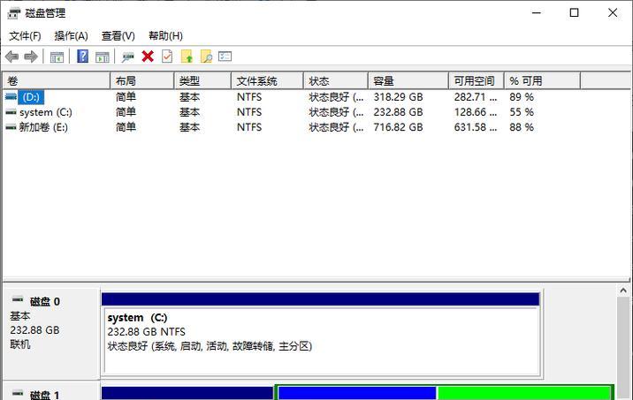The image size is (633, 400).
Task: Toggle the show/hide console tree icon
Action: [x=57, y=57]
